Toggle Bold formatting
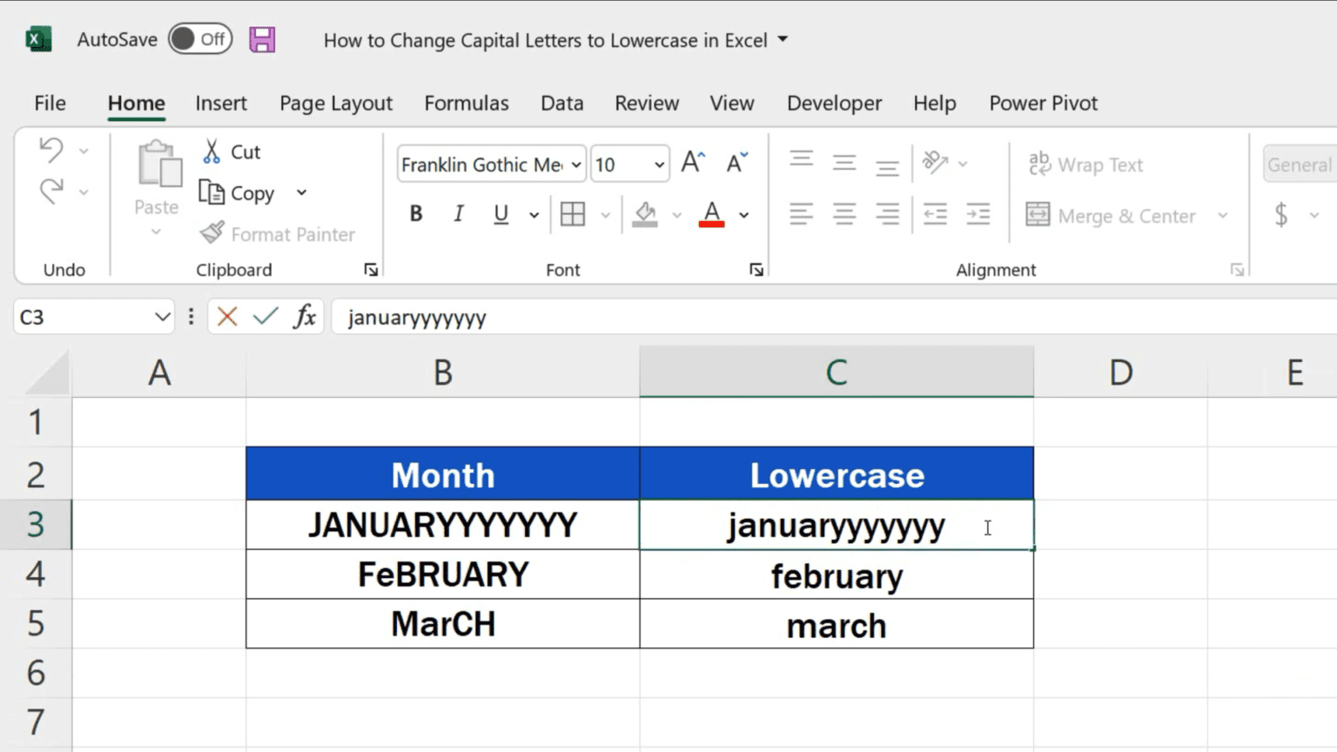Screen dimensions: 1337x752 (416, 213)
